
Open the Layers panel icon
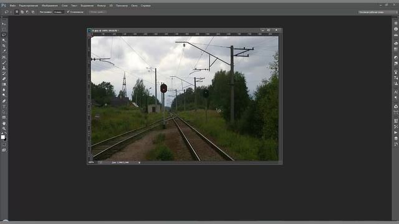(x=396, y=138)
